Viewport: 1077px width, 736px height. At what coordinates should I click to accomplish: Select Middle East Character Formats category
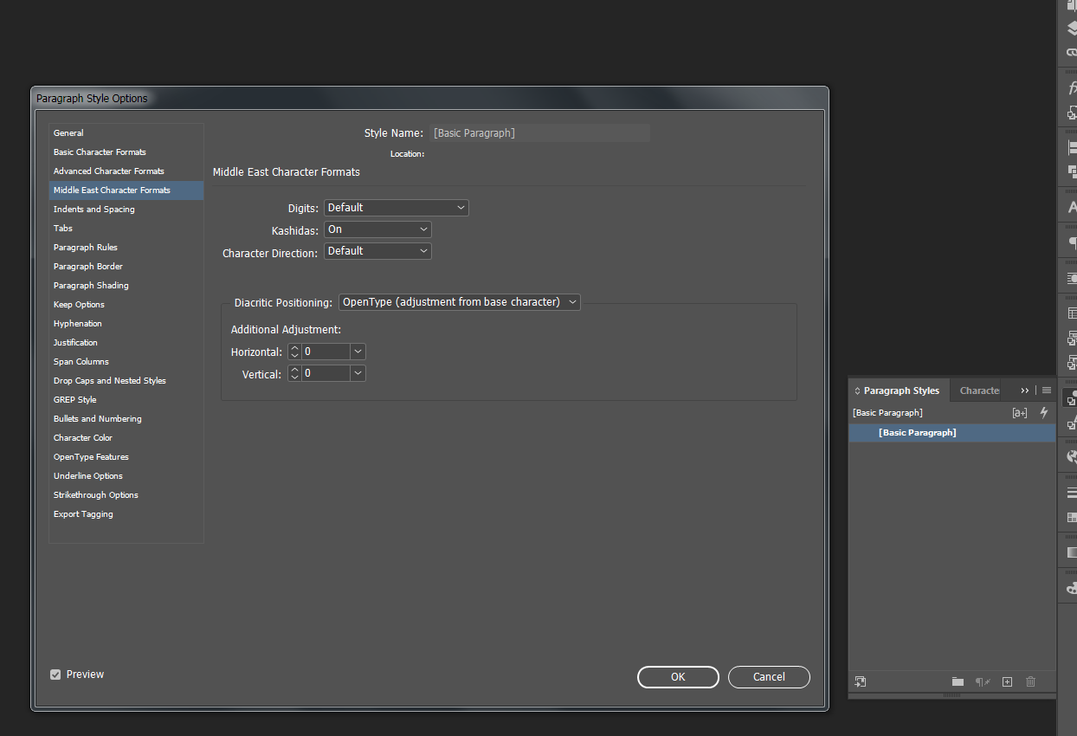tap(126, 190)
